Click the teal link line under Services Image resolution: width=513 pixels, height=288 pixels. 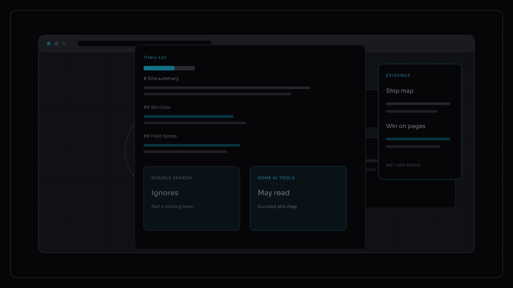coord(189,116)
